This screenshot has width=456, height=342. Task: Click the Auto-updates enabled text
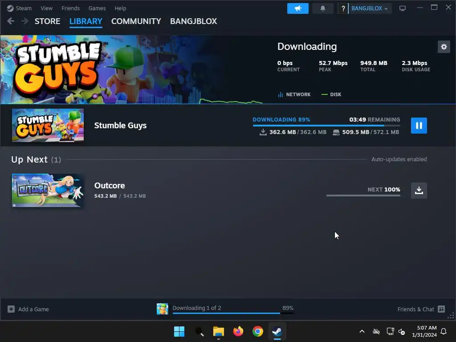coord(399,159)
